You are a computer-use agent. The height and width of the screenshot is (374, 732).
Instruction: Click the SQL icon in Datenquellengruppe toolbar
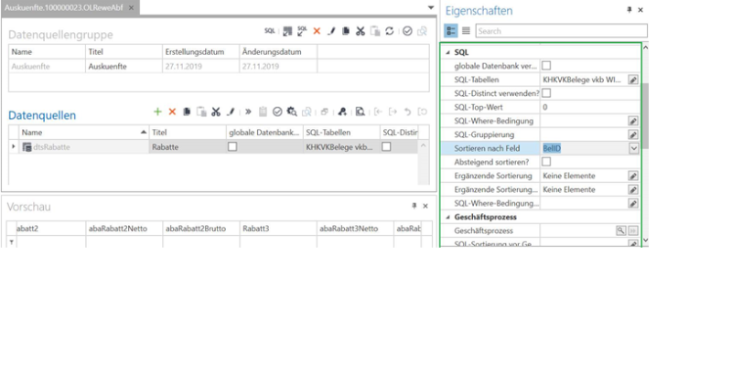click(269, 31)
